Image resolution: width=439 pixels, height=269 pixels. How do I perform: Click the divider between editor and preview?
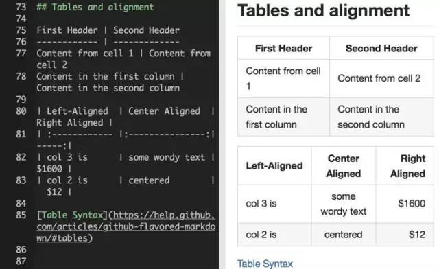click(x=222, y=134)
